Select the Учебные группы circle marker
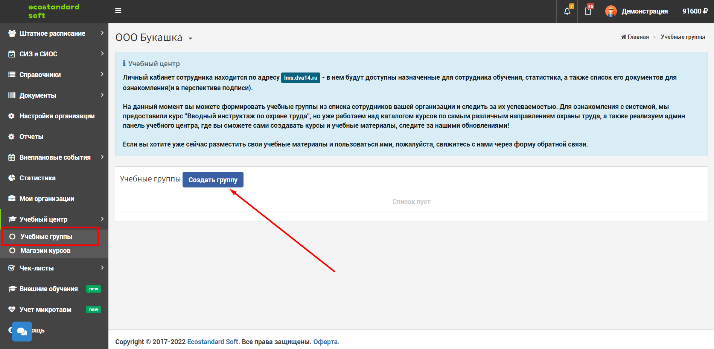 (12, 237)
